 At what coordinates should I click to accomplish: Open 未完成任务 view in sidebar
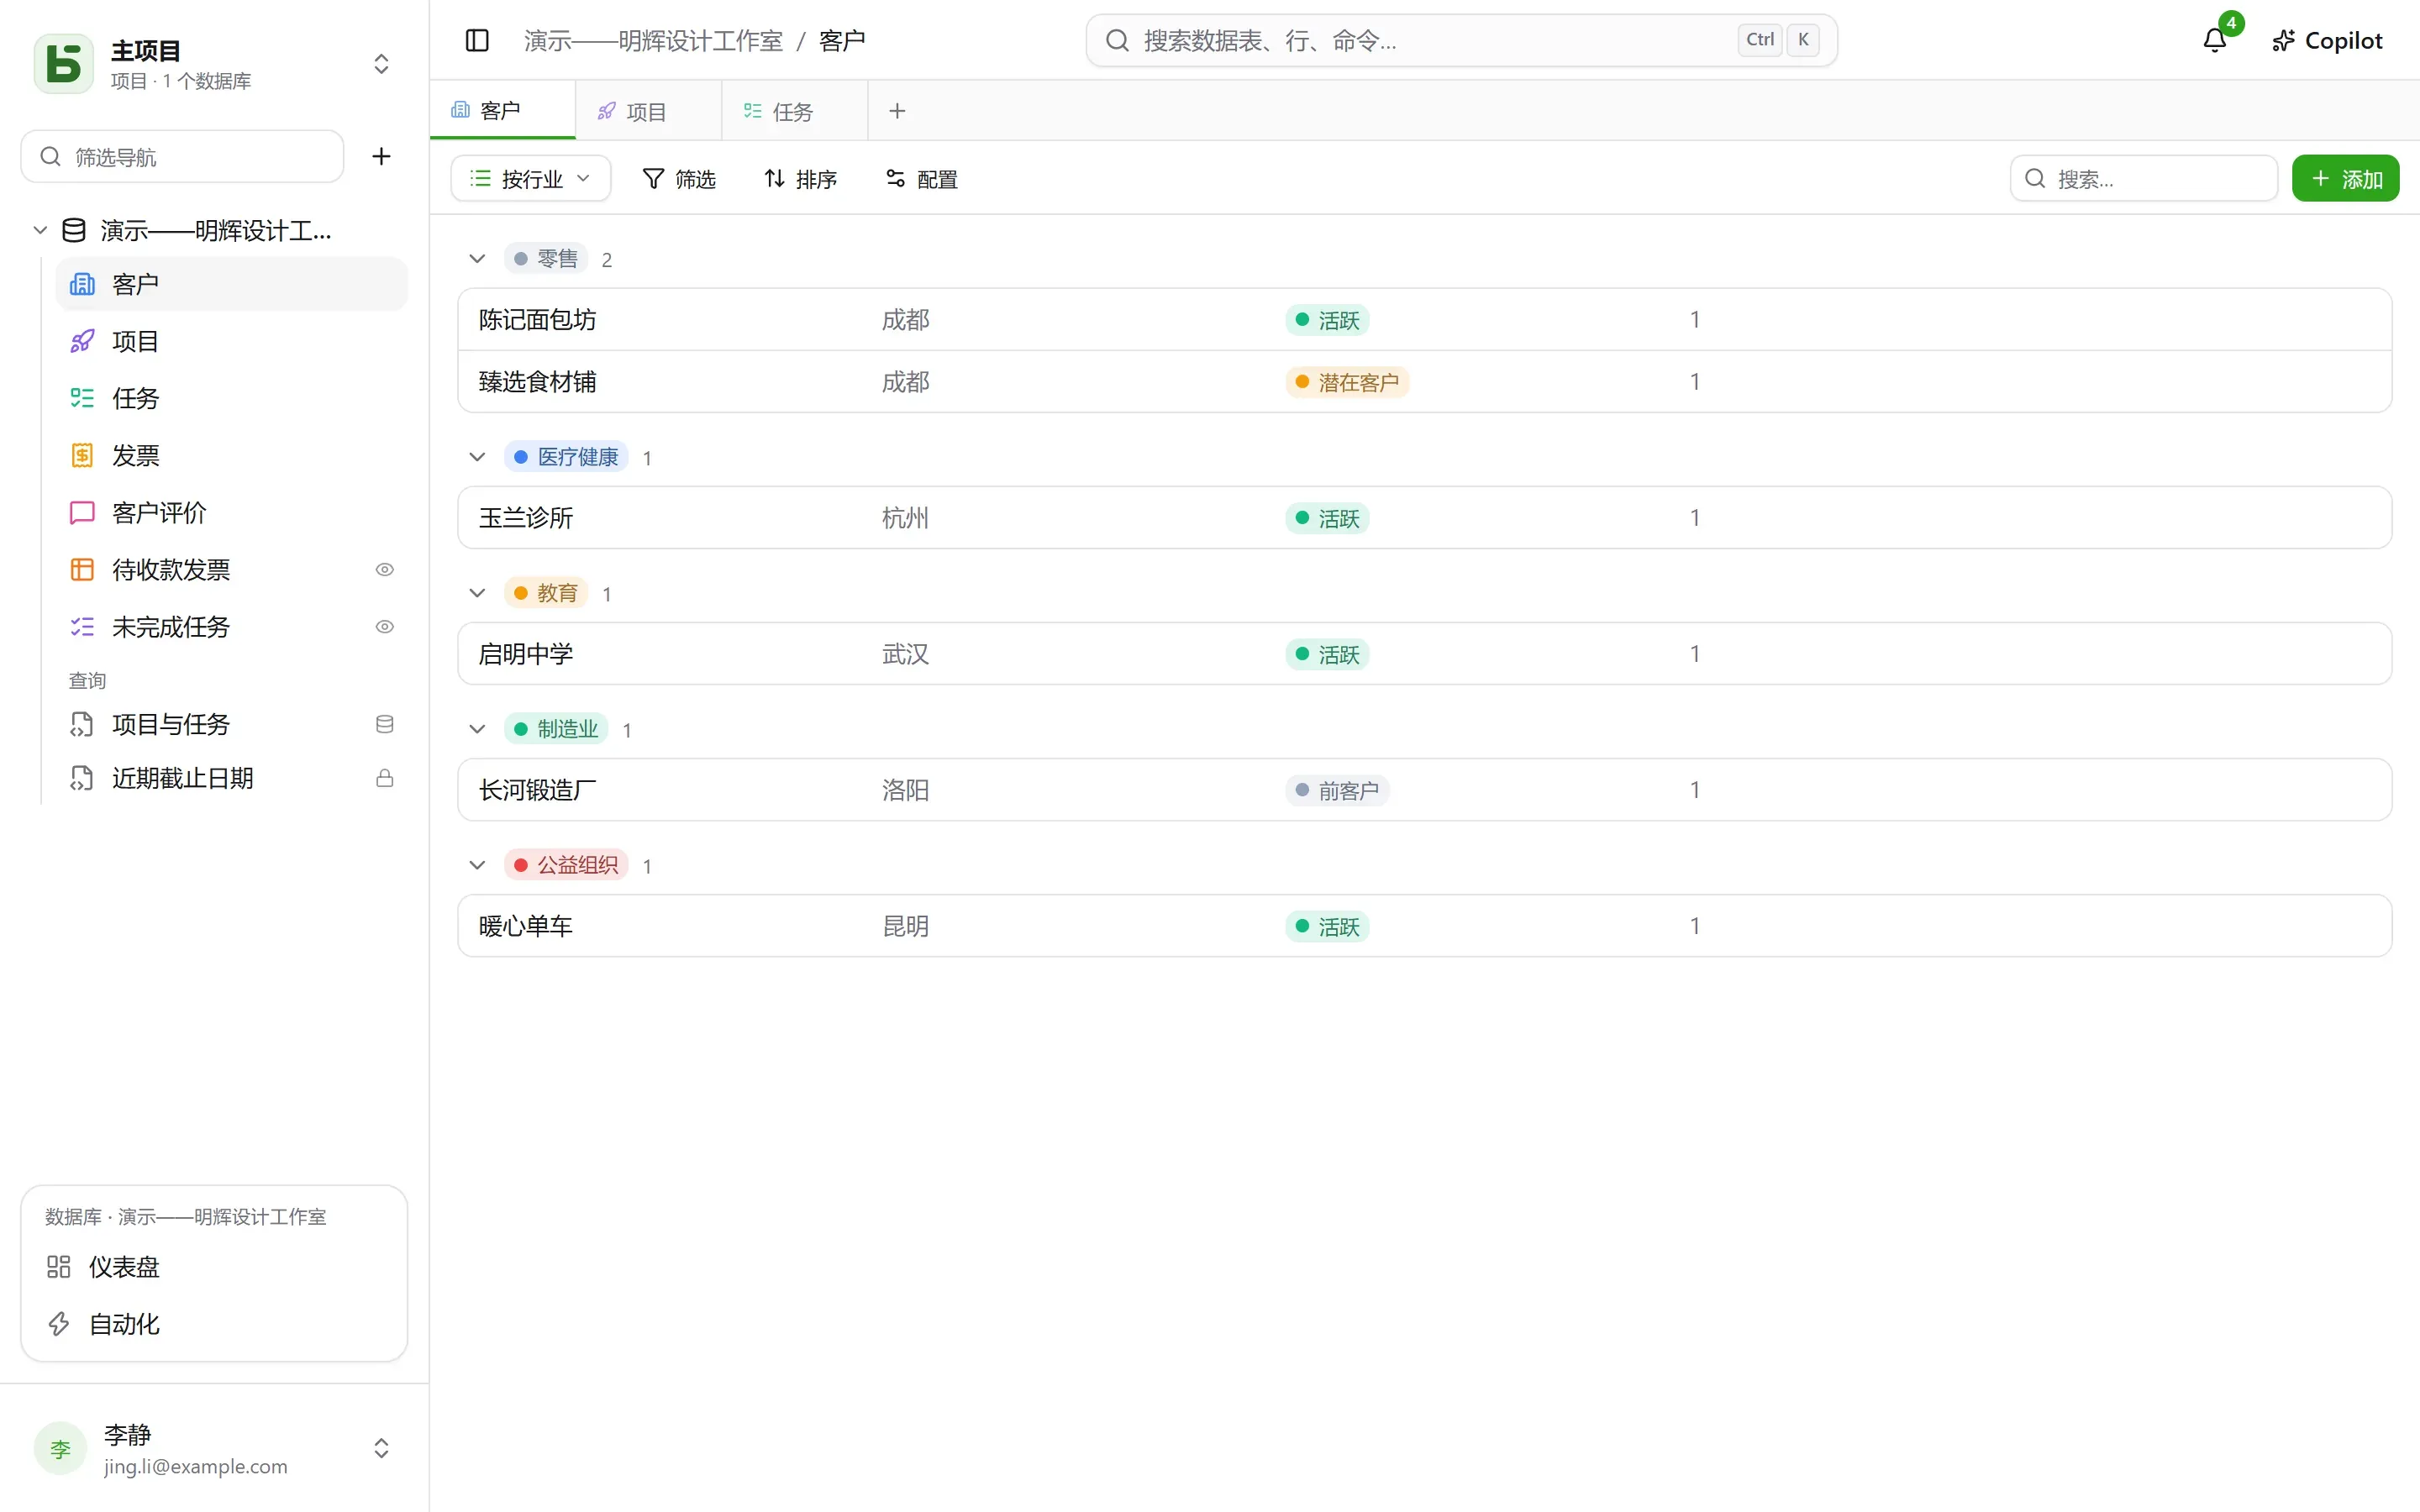point(231,626)
